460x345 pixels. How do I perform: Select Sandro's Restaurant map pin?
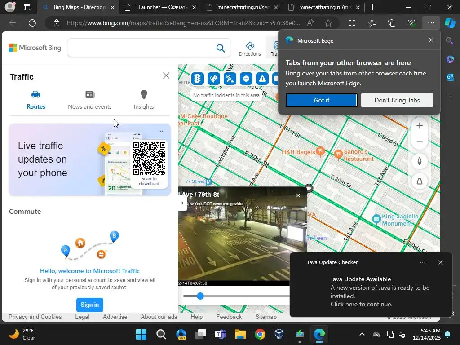point(338,155)
